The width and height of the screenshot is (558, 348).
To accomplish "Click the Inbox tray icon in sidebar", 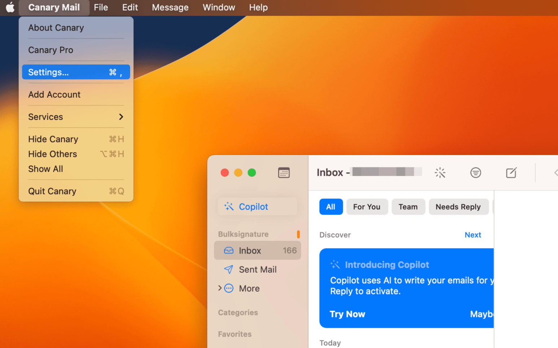I will pos(229,250).
